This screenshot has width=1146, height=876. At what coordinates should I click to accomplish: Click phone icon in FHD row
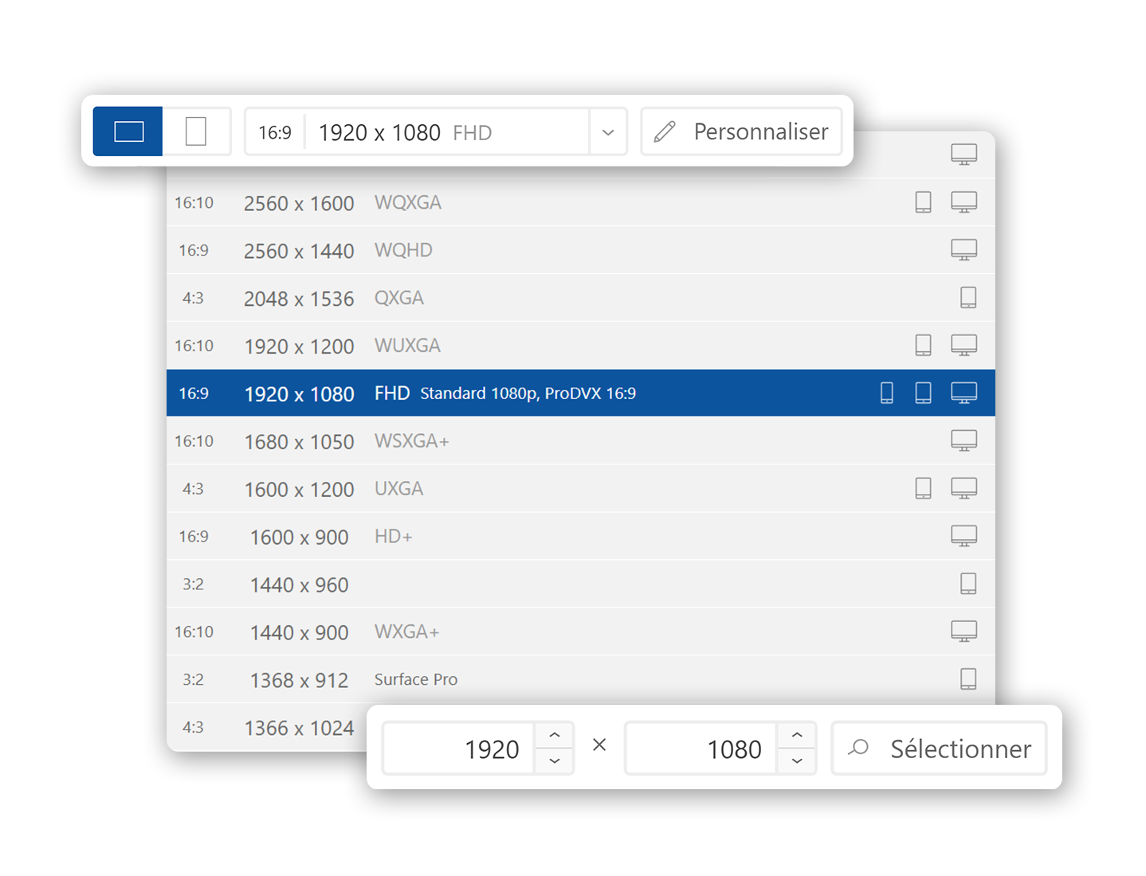coord(886,393)
